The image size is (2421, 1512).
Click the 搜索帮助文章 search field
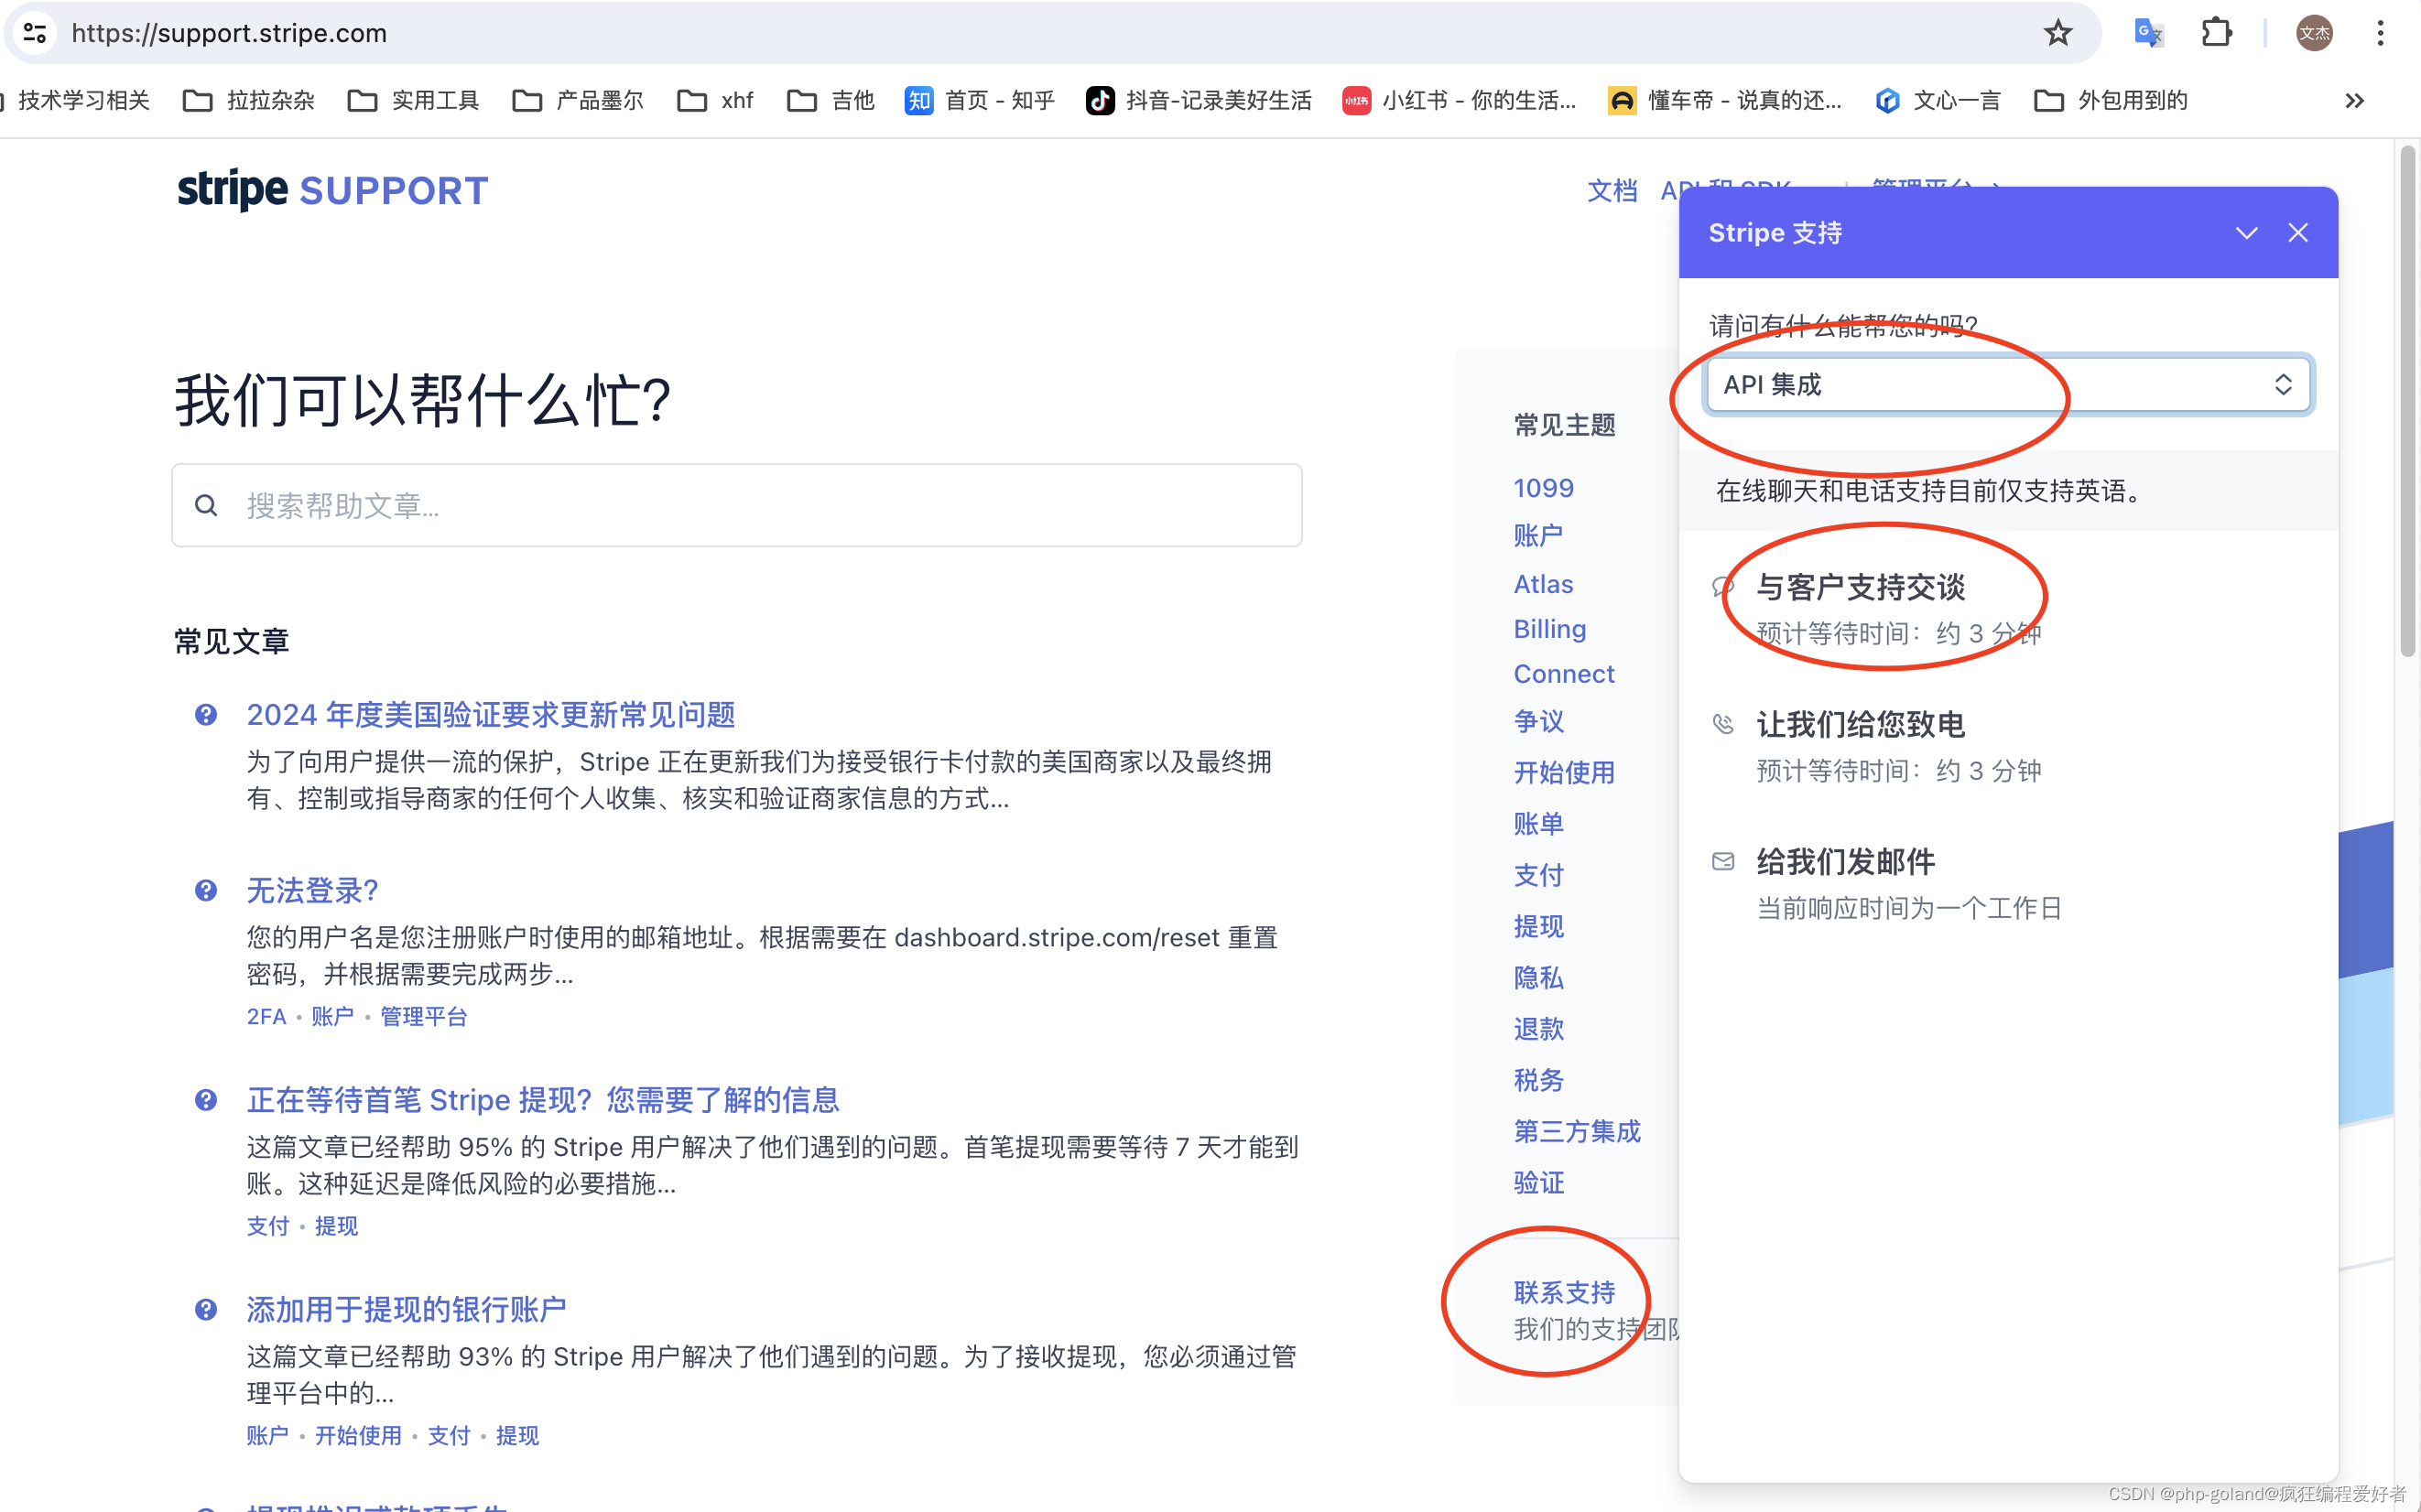[x=736, y=505]
